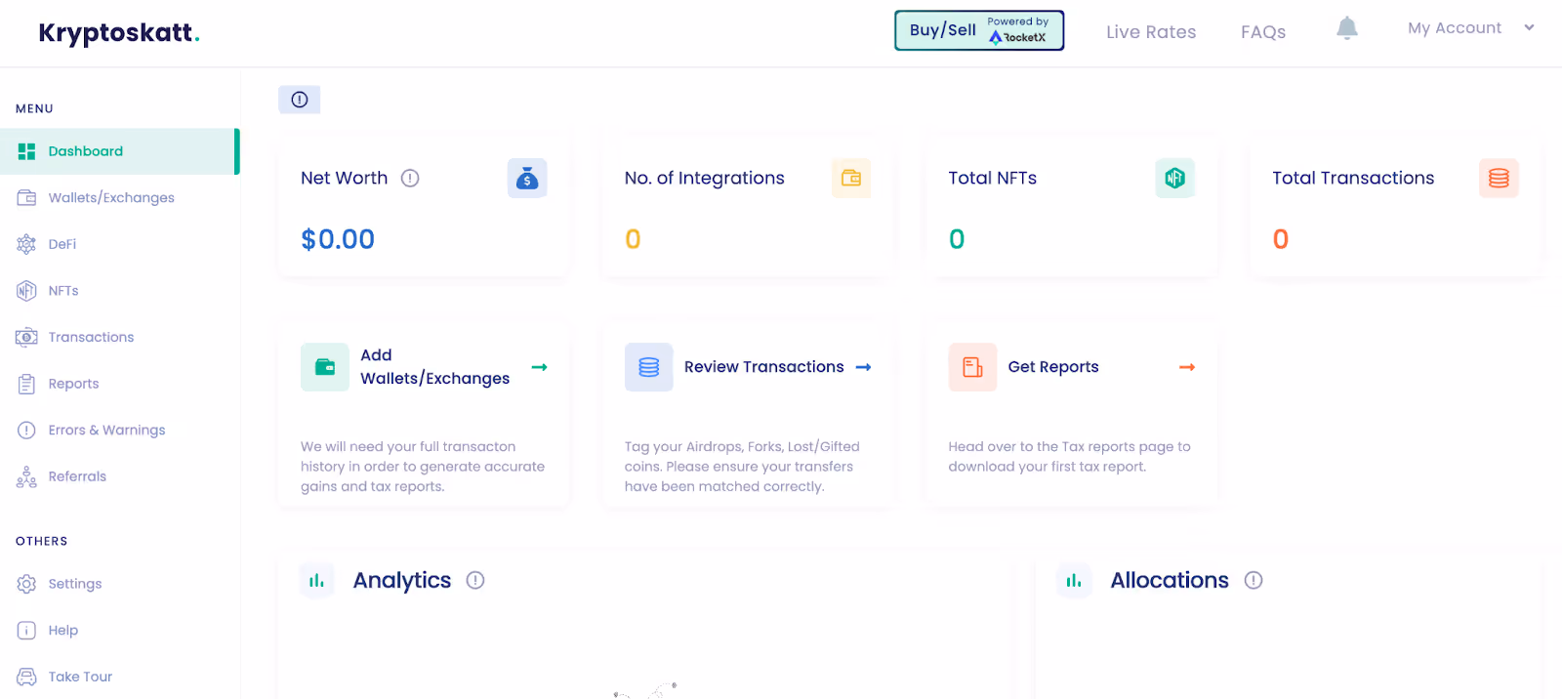Click the green wallet icon in Add Wallets card

click(x=325, y=367)
